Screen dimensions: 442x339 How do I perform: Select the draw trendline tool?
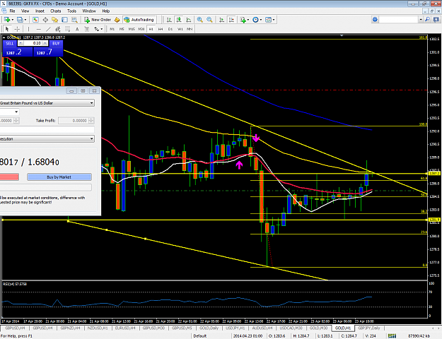coord(49,29)
